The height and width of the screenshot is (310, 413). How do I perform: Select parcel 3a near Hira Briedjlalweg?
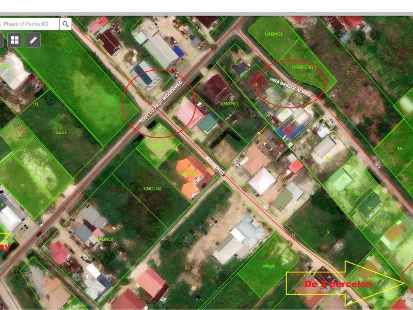click(236, 63)
